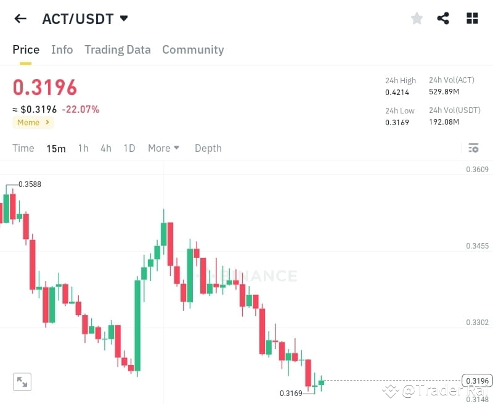Click the back arrow to exit the chart
Viewport: 493px width, 404px height.
[x=20, y=19]
